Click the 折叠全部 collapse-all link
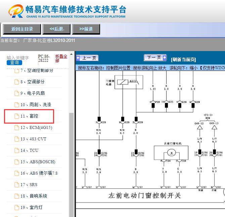The width and height of the screenshot is (225, 217). click(x=61, y=58)
